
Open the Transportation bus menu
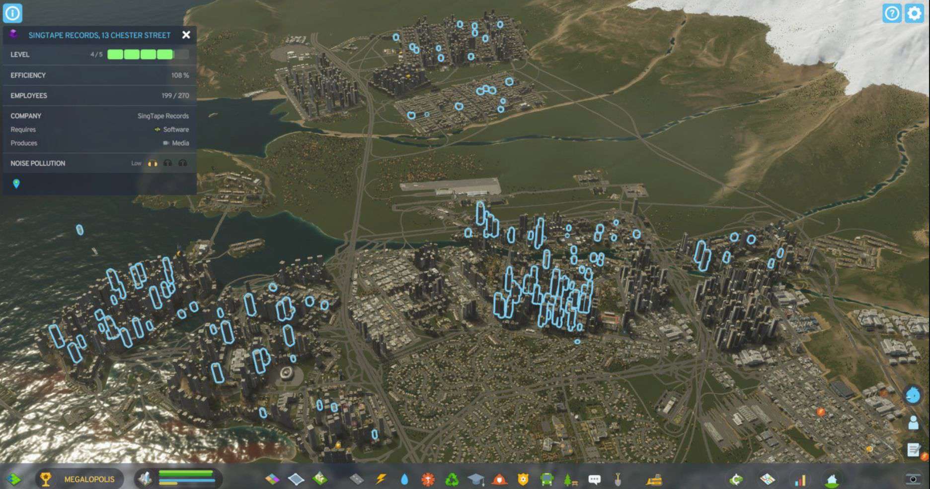click(547, 479)
